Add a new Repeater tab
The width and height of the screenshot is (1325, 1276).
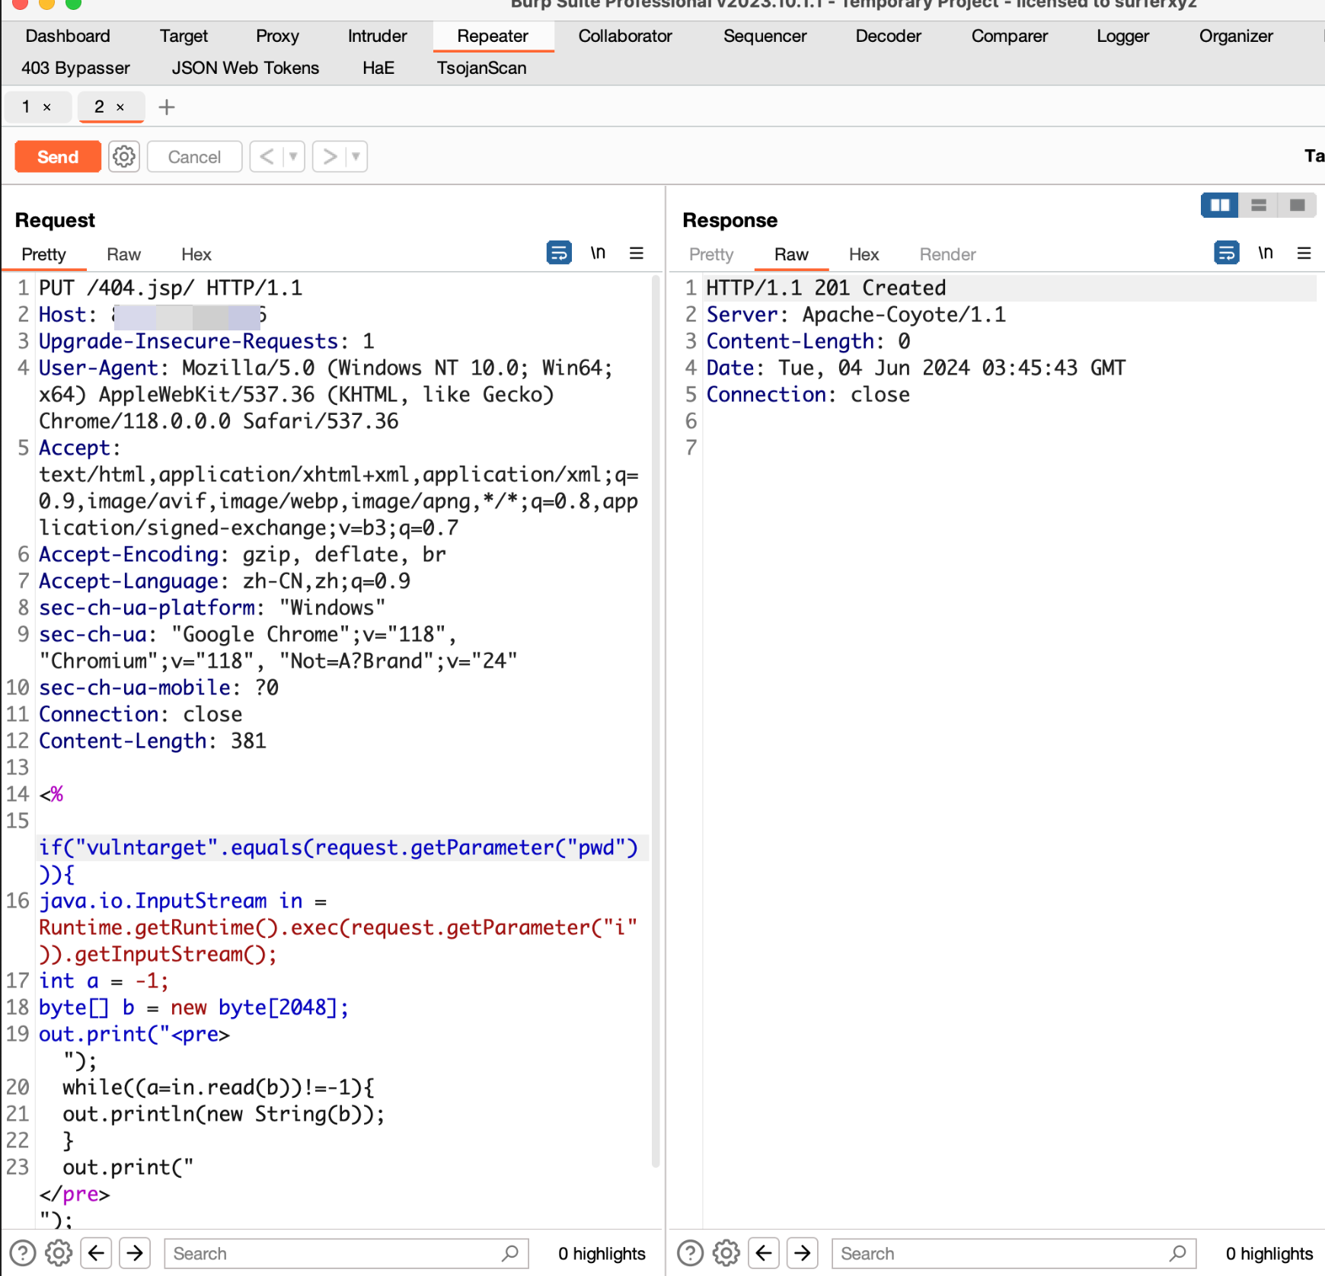167,107
